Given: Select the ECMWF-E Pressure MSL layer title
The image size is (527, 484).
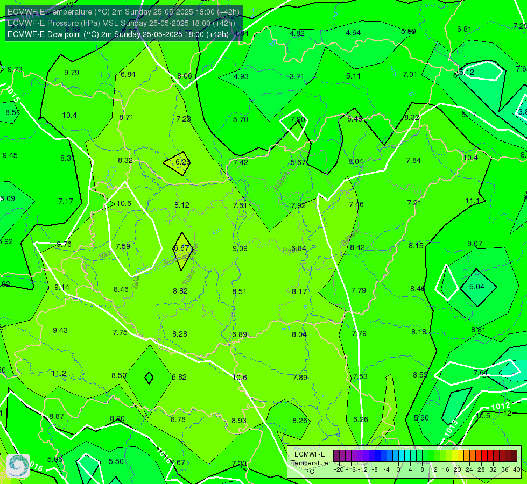Looking at the screenshot, I should (x=121, y=23).
